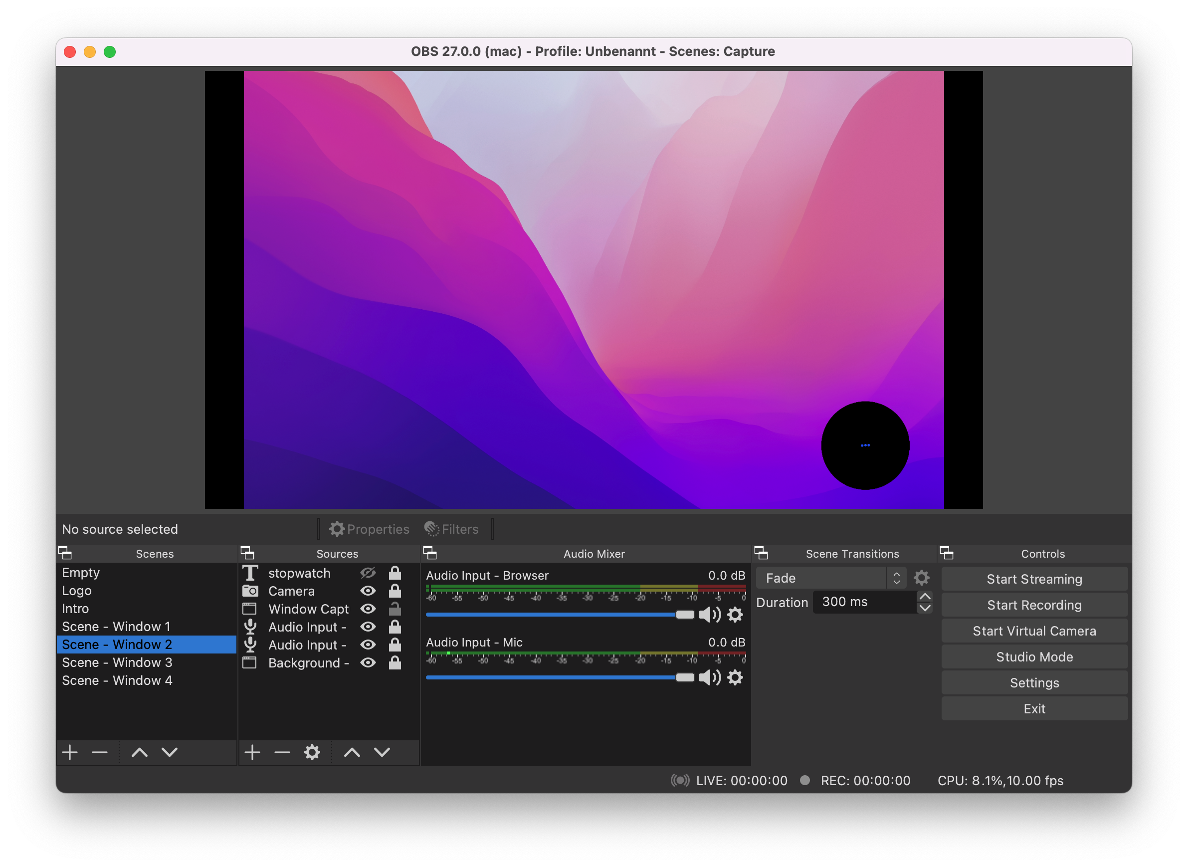The image size is (1188, 867).
Task: Move source up in Sources list
Action: (x=352, y=752)
